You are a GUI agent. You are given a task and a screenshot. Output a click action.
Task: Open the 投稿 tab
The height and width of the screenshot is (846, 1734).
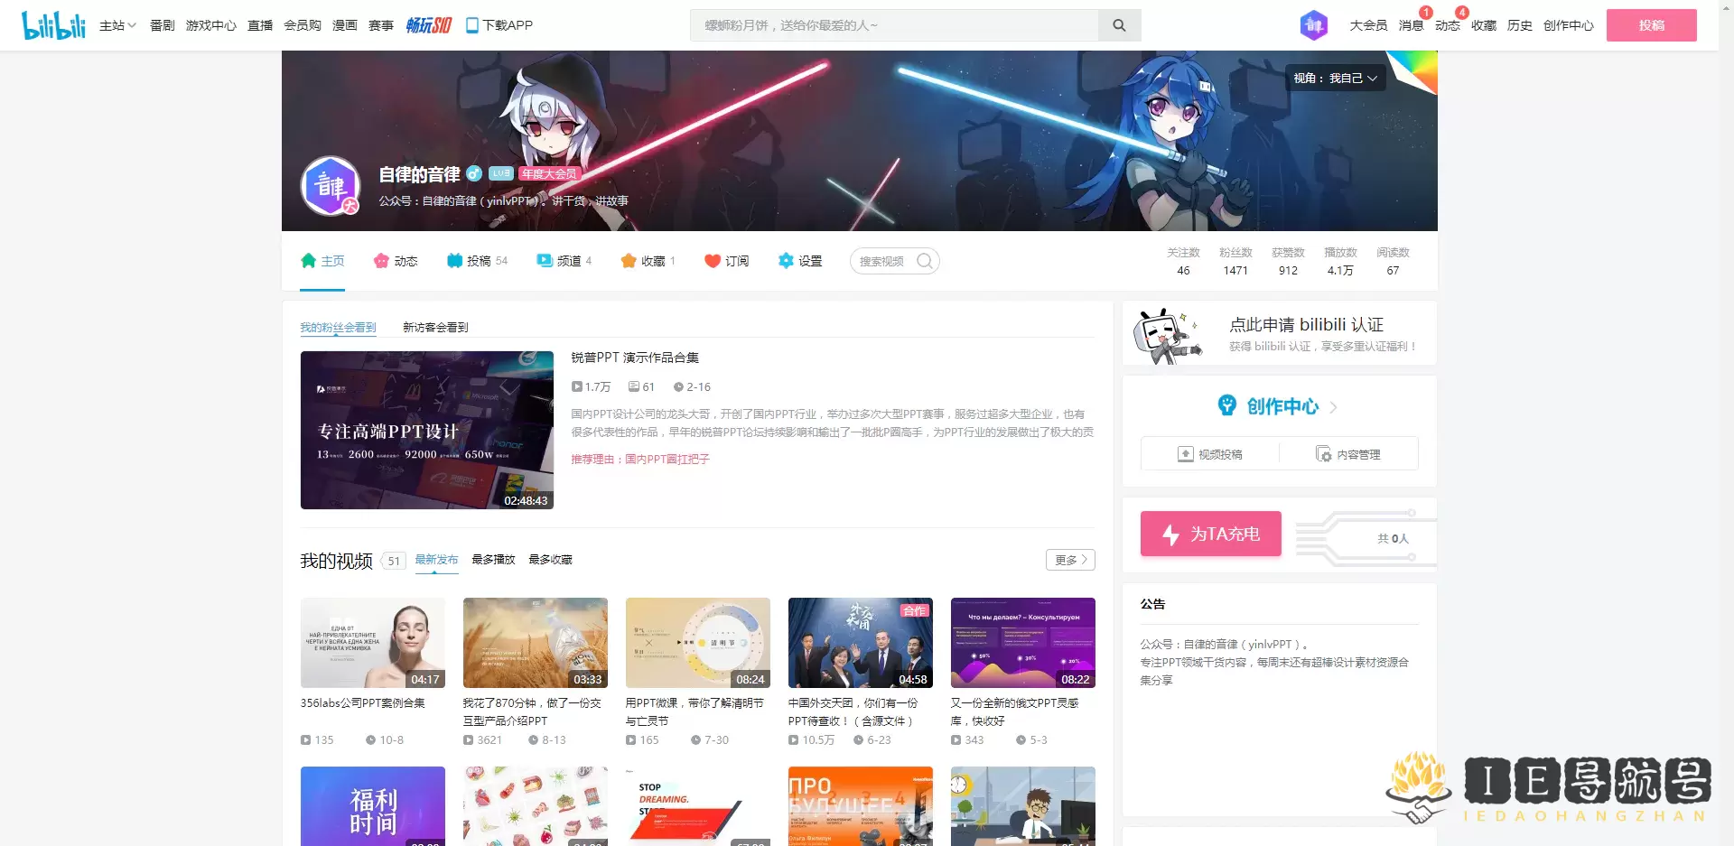click(x=477, y=261)
